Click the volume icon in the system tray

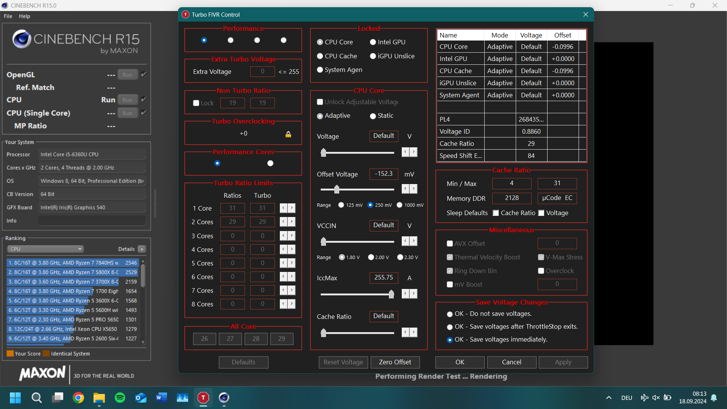(x=656, y=398)
